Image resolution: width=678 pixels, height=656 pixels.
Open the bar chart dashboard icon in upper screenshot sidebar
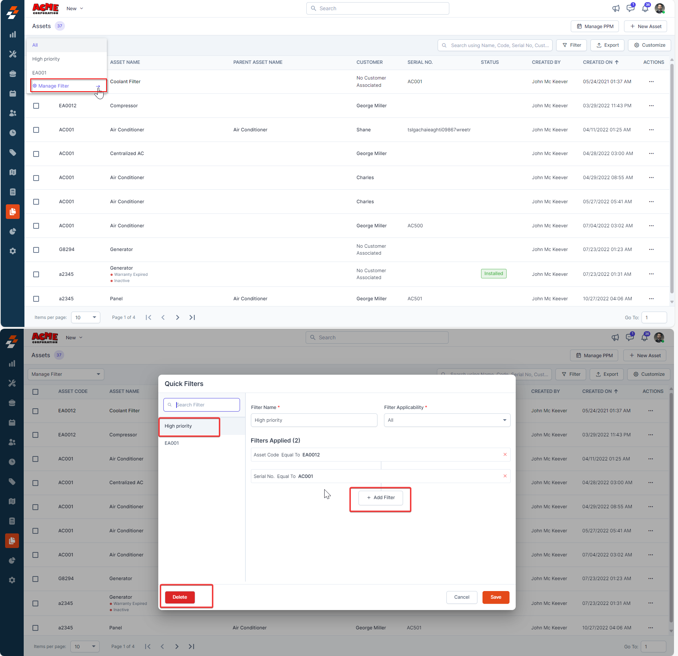[13, 34]
